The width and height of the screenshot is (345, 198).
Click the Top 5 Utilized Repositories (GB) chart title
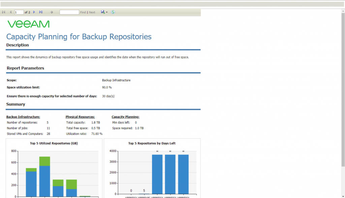point(54,143)
